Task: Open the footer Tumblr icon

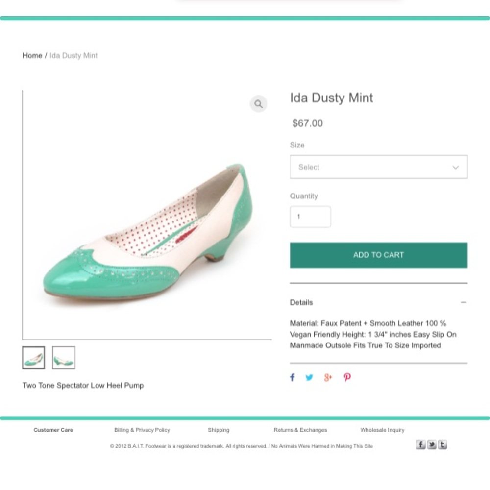Action: 442,444
